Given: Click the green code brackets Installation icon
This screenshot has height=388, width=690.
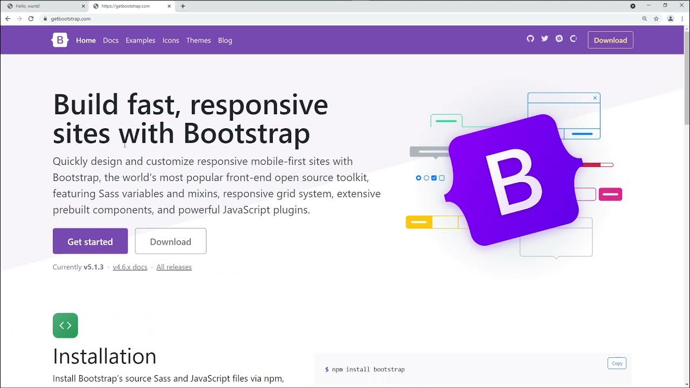Looking at the screenshot, I should pos(65,325).
